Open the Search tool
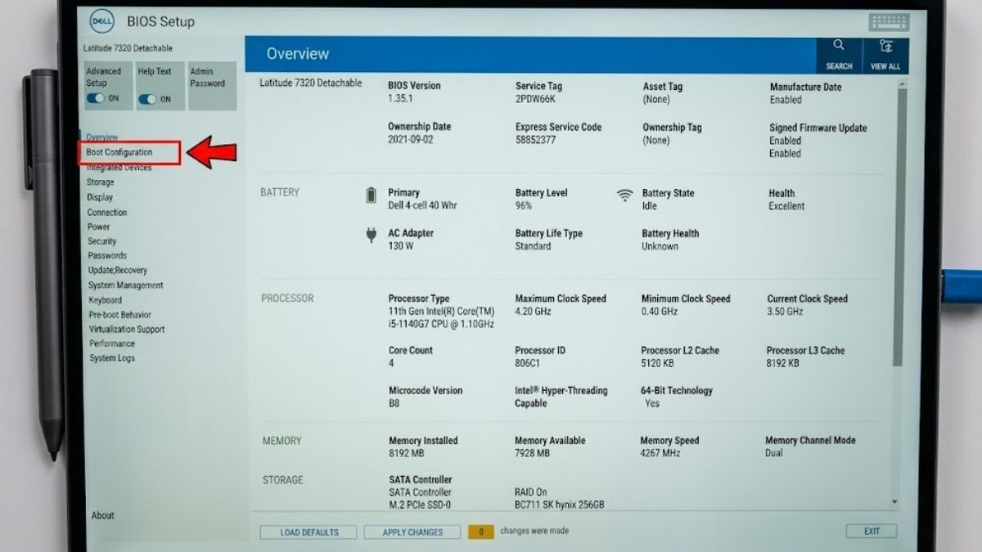Screen dimensions: 982x552 [839, 55]
